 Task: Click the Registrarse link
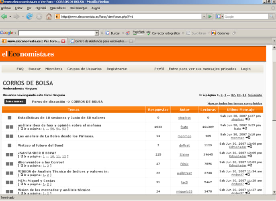[117, 69]
